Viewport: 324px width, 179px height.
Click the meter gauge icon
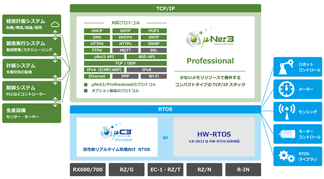tap(285, 89)
